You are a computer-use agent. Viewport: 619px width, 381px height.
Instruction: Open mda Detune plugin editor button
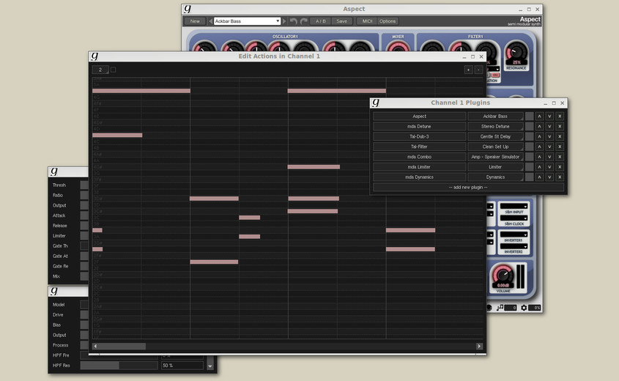click(419, 126)
